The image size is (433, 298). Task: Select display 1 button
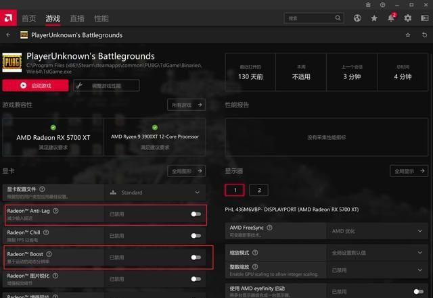tap(235, 190)
